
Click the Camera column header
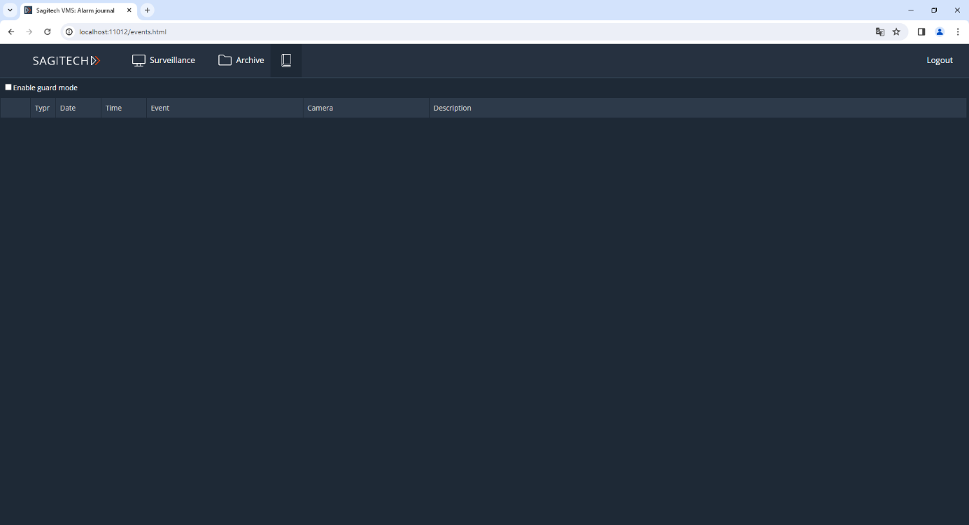(x=320, y=108)
